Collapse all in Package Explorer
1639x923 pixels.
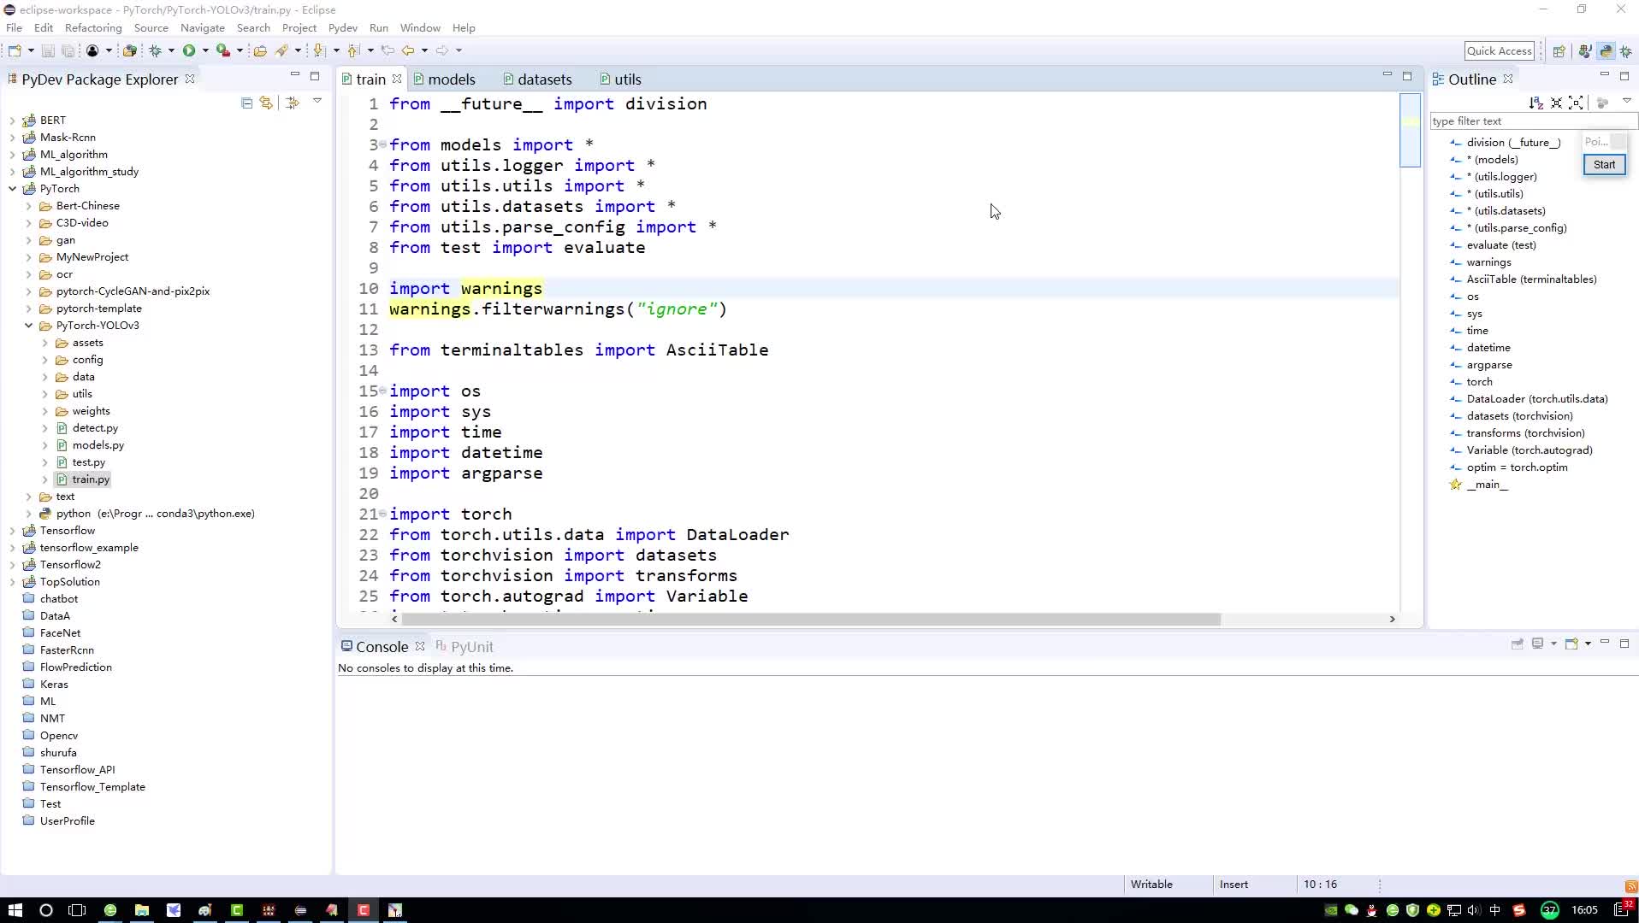pos(246,103)
